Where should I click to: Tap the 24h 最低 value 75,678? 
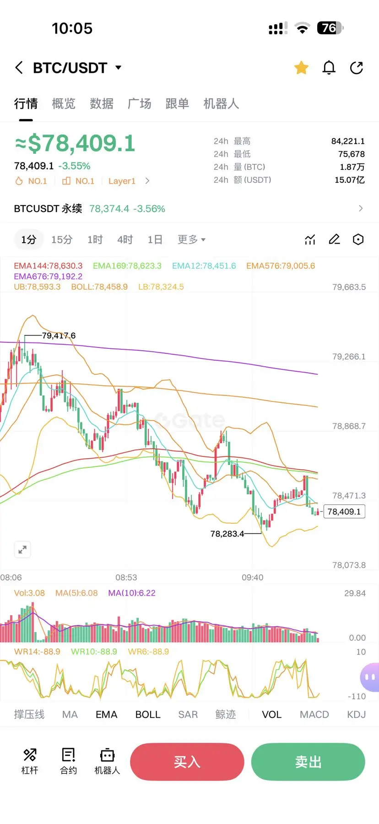(352, 154)
